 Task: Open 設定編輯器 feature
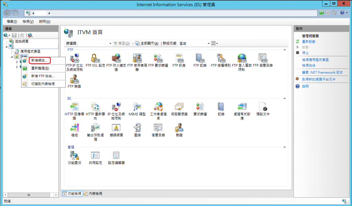click(116, 158)
